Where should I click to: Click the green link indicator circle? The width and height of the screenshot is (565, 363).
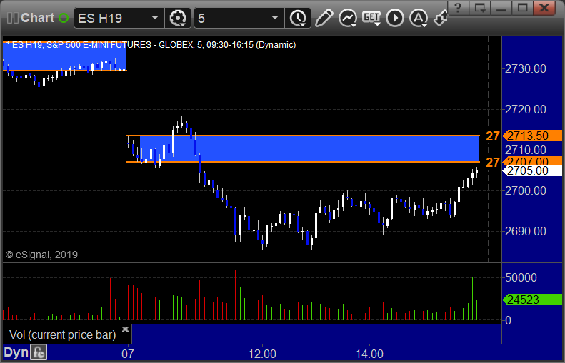pos(64,18)
